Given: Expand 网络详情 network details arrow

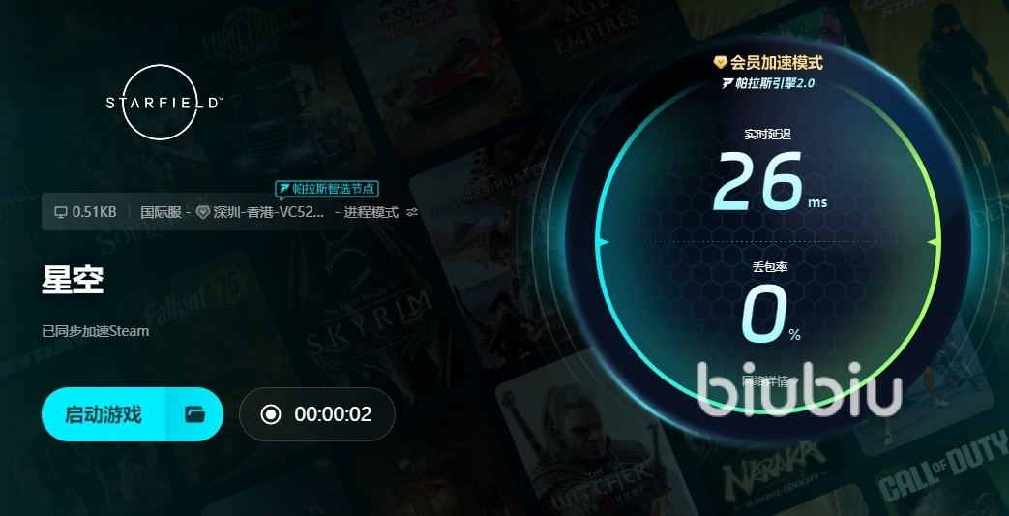Looking at the screenshot, I should (x=794, y=380).
